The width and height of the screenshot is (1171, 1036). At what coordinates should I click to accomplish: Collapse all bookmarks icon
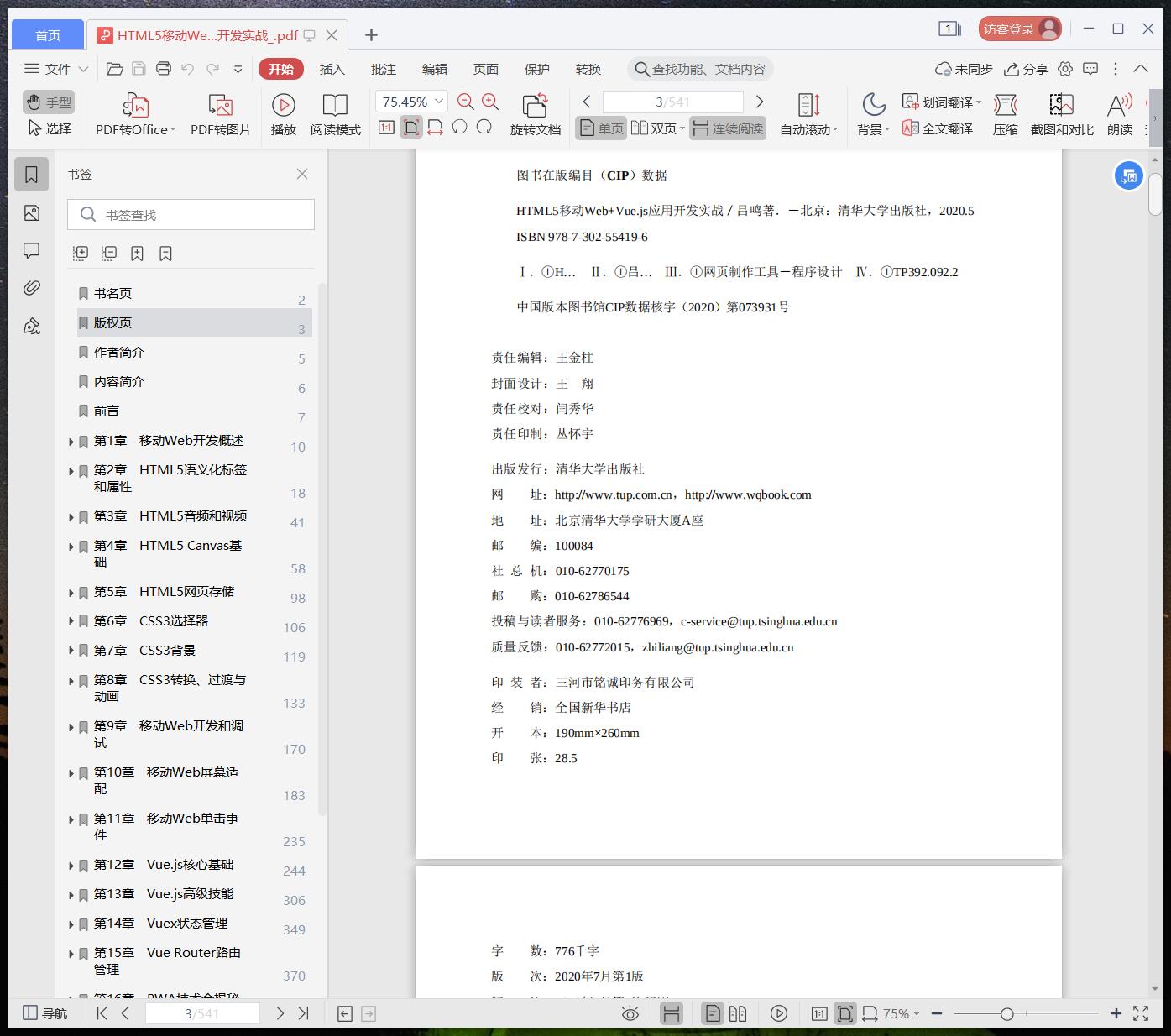point(109,253)
